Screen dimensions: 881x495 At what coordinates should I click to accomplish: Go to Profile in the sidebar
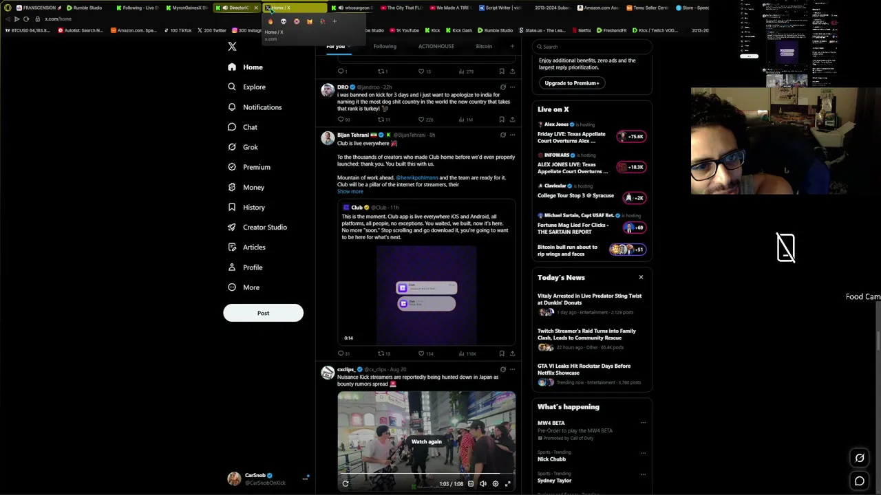pos(244,267)
